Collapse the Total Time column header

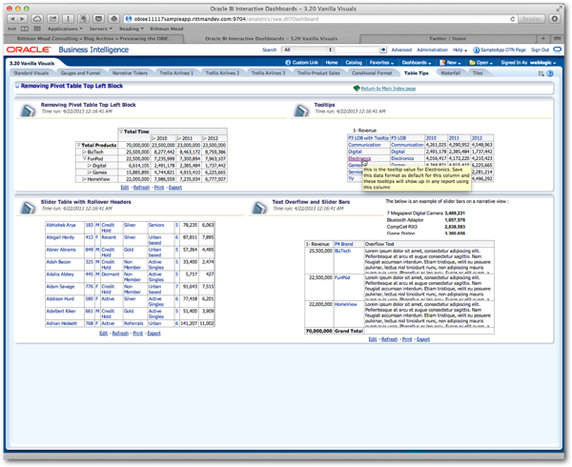(x=121, y=132)
